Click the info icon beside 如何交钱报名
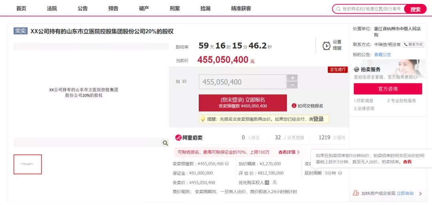Screen dimensions: 432x205 coord(294,106)
